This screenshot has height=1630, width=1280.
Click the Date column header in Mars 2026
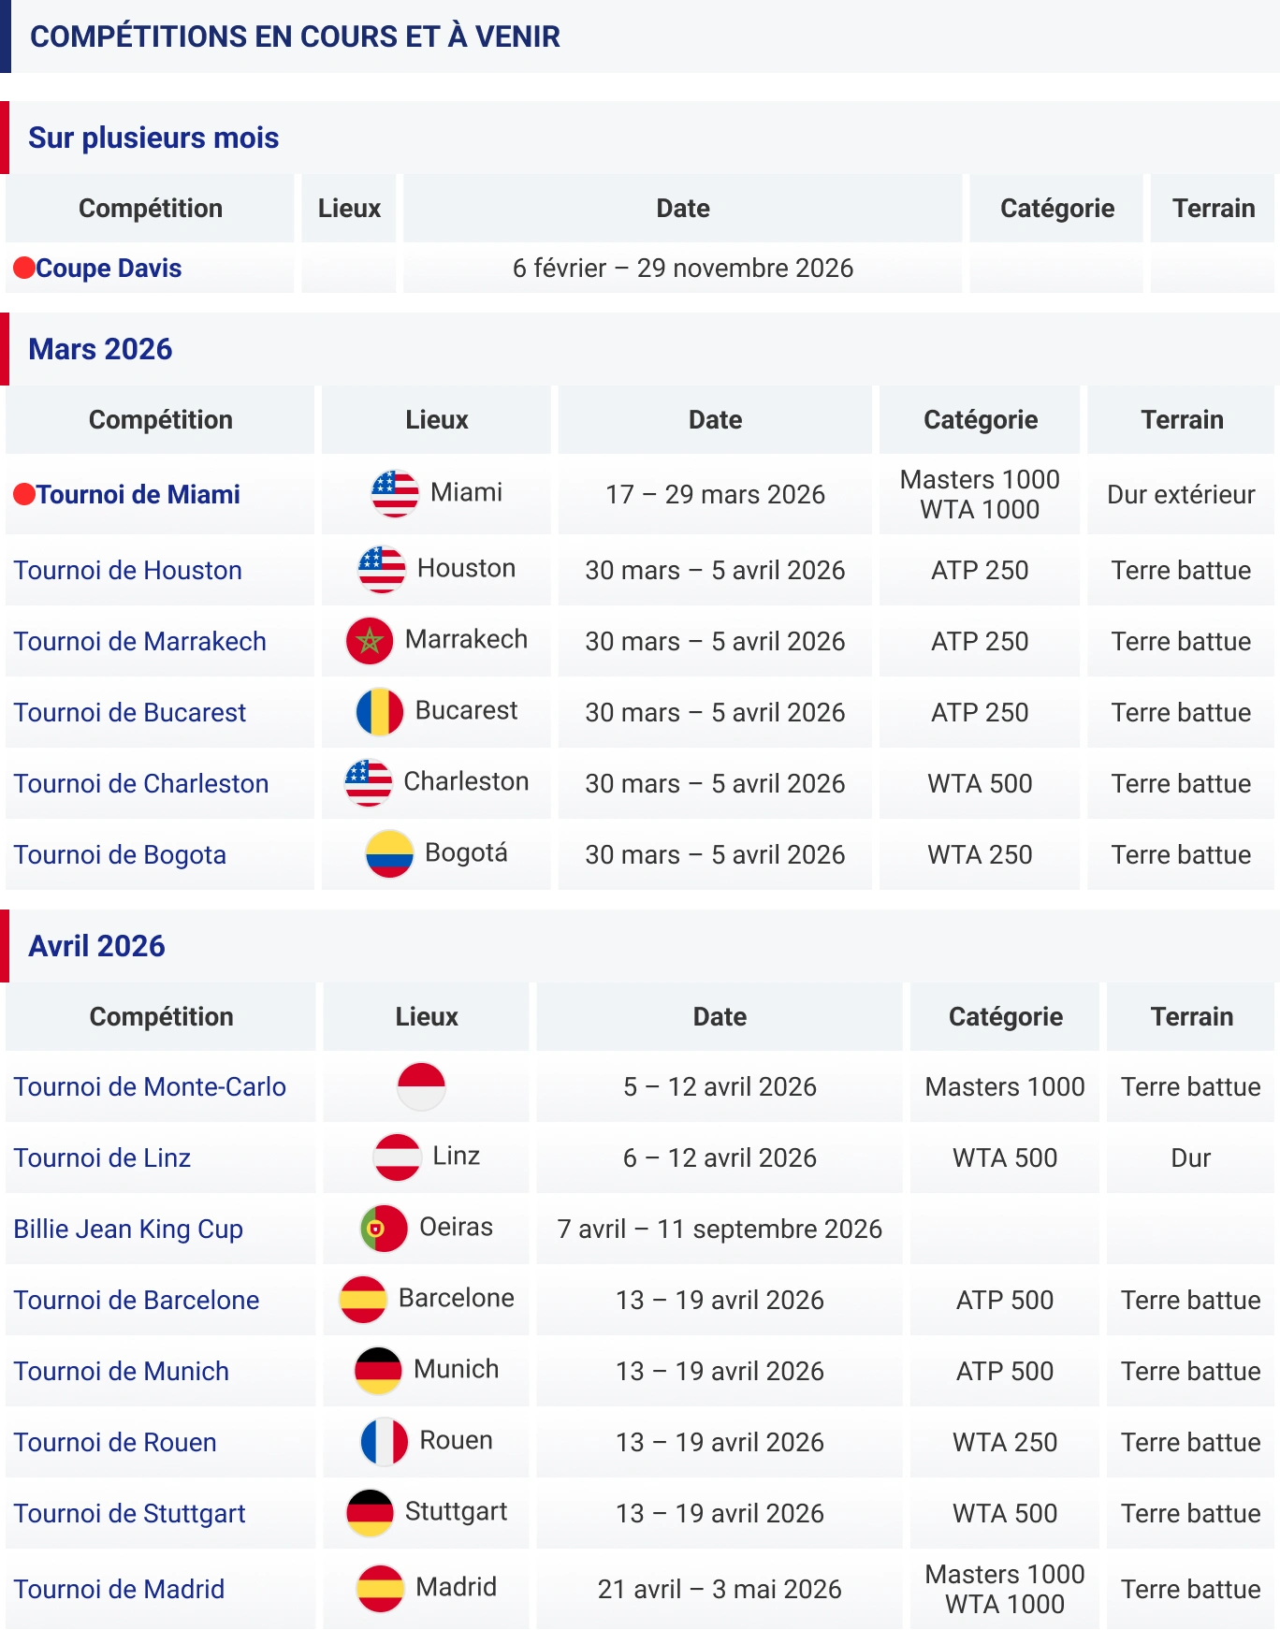tap(714, 419)
